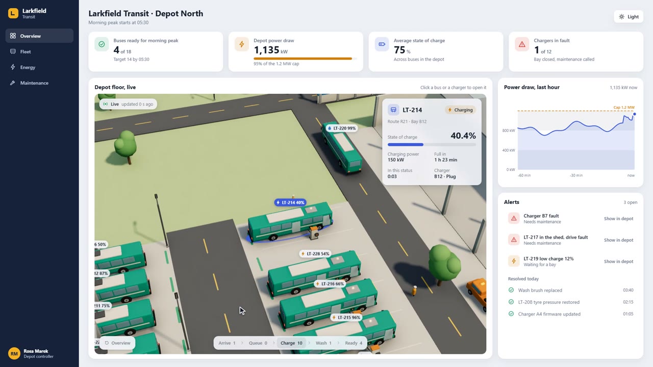Select the LT-220 99% bus label
The width and height of the screenshot is (653, 367).
pyautogui.click(x=341, y=128)
